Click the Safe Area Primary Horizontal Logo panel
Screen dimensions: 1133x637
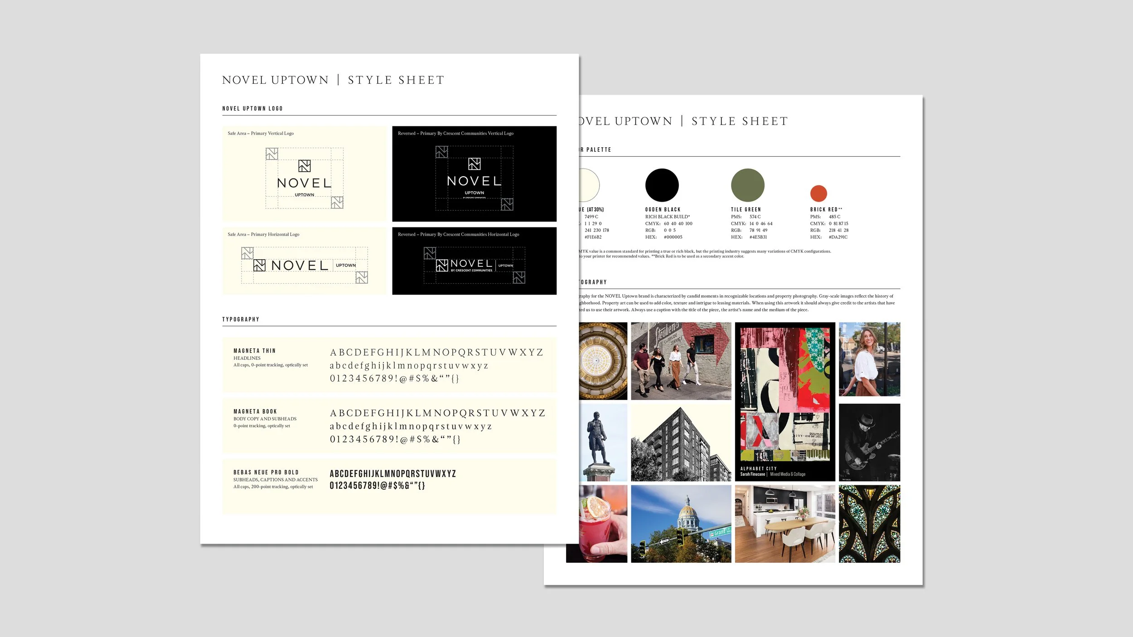[304, 261]
